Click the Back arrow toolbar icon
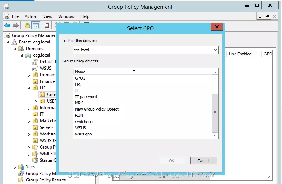The image size is (282, 184). point(7,25)
